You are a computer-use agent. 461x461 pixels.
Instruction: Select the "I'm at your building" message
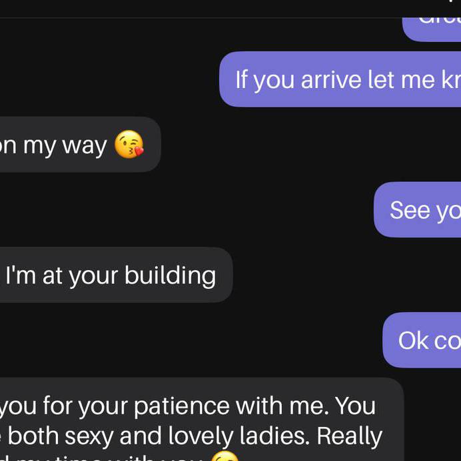111,275
